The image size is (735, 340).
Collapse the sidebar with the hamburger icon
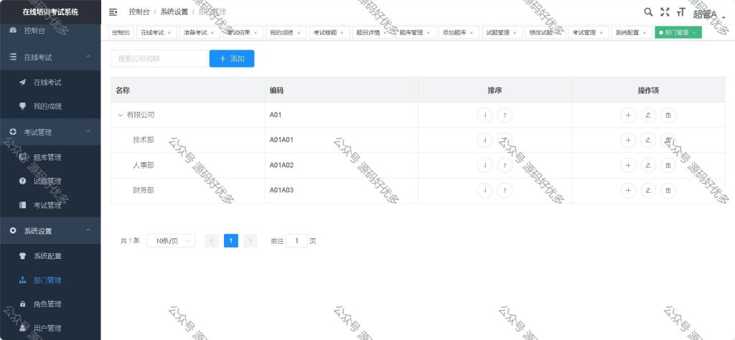(x=113, y=12)
